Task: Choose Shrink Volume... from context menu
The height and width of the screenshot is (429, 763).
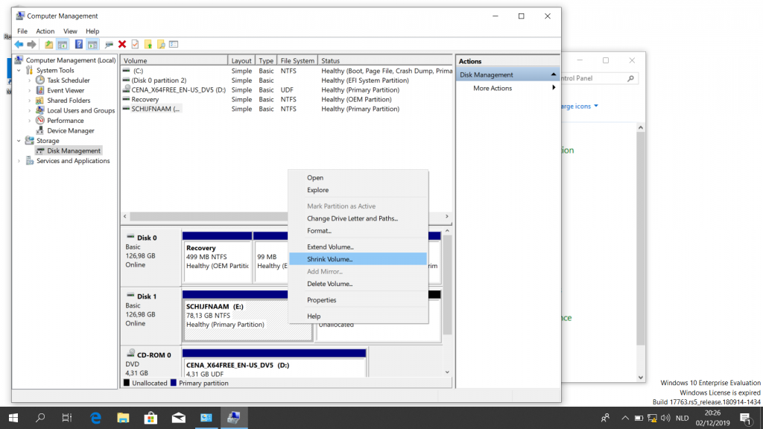Action: point(358,259)
